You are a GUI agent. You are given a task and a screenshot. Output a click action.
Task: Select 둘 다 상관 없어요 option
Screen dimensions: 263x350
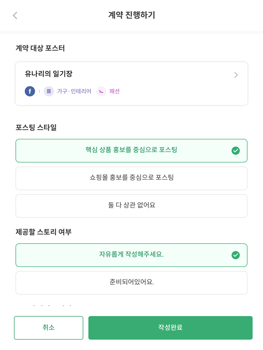click(x=131, y=206)
